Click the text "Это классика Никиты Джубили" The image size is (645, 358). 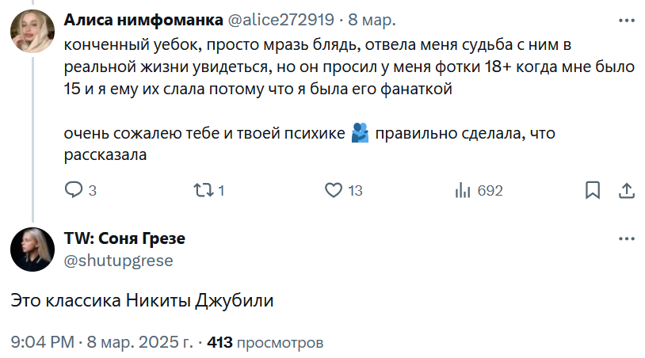[143, 301]
